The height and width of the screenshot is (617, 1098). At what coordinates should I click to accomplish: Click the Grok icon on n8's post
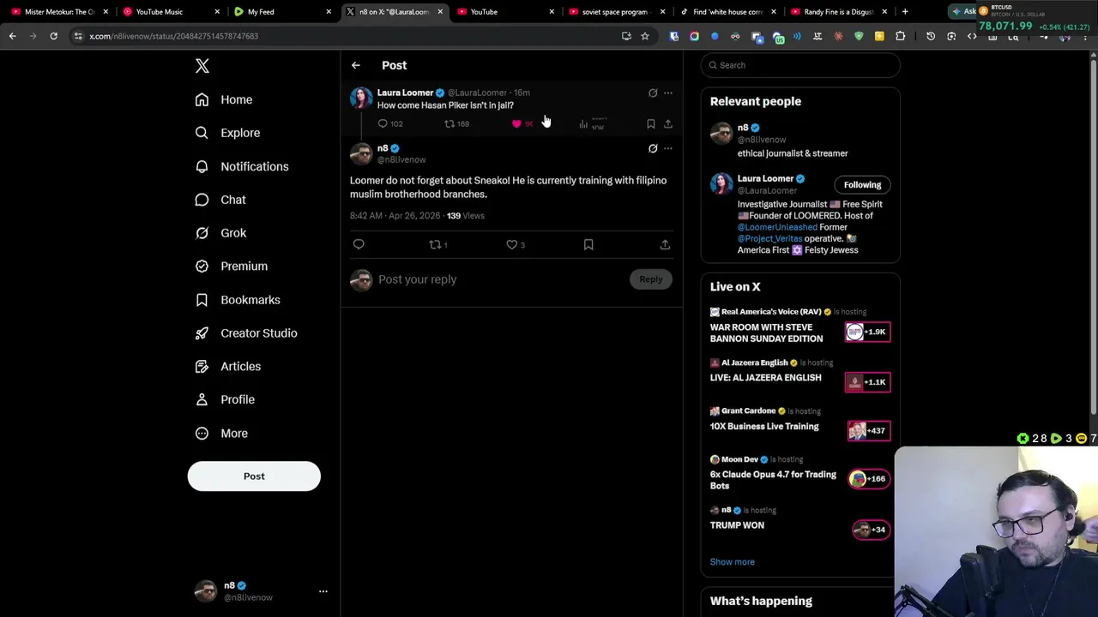click(x=653, y=148)
